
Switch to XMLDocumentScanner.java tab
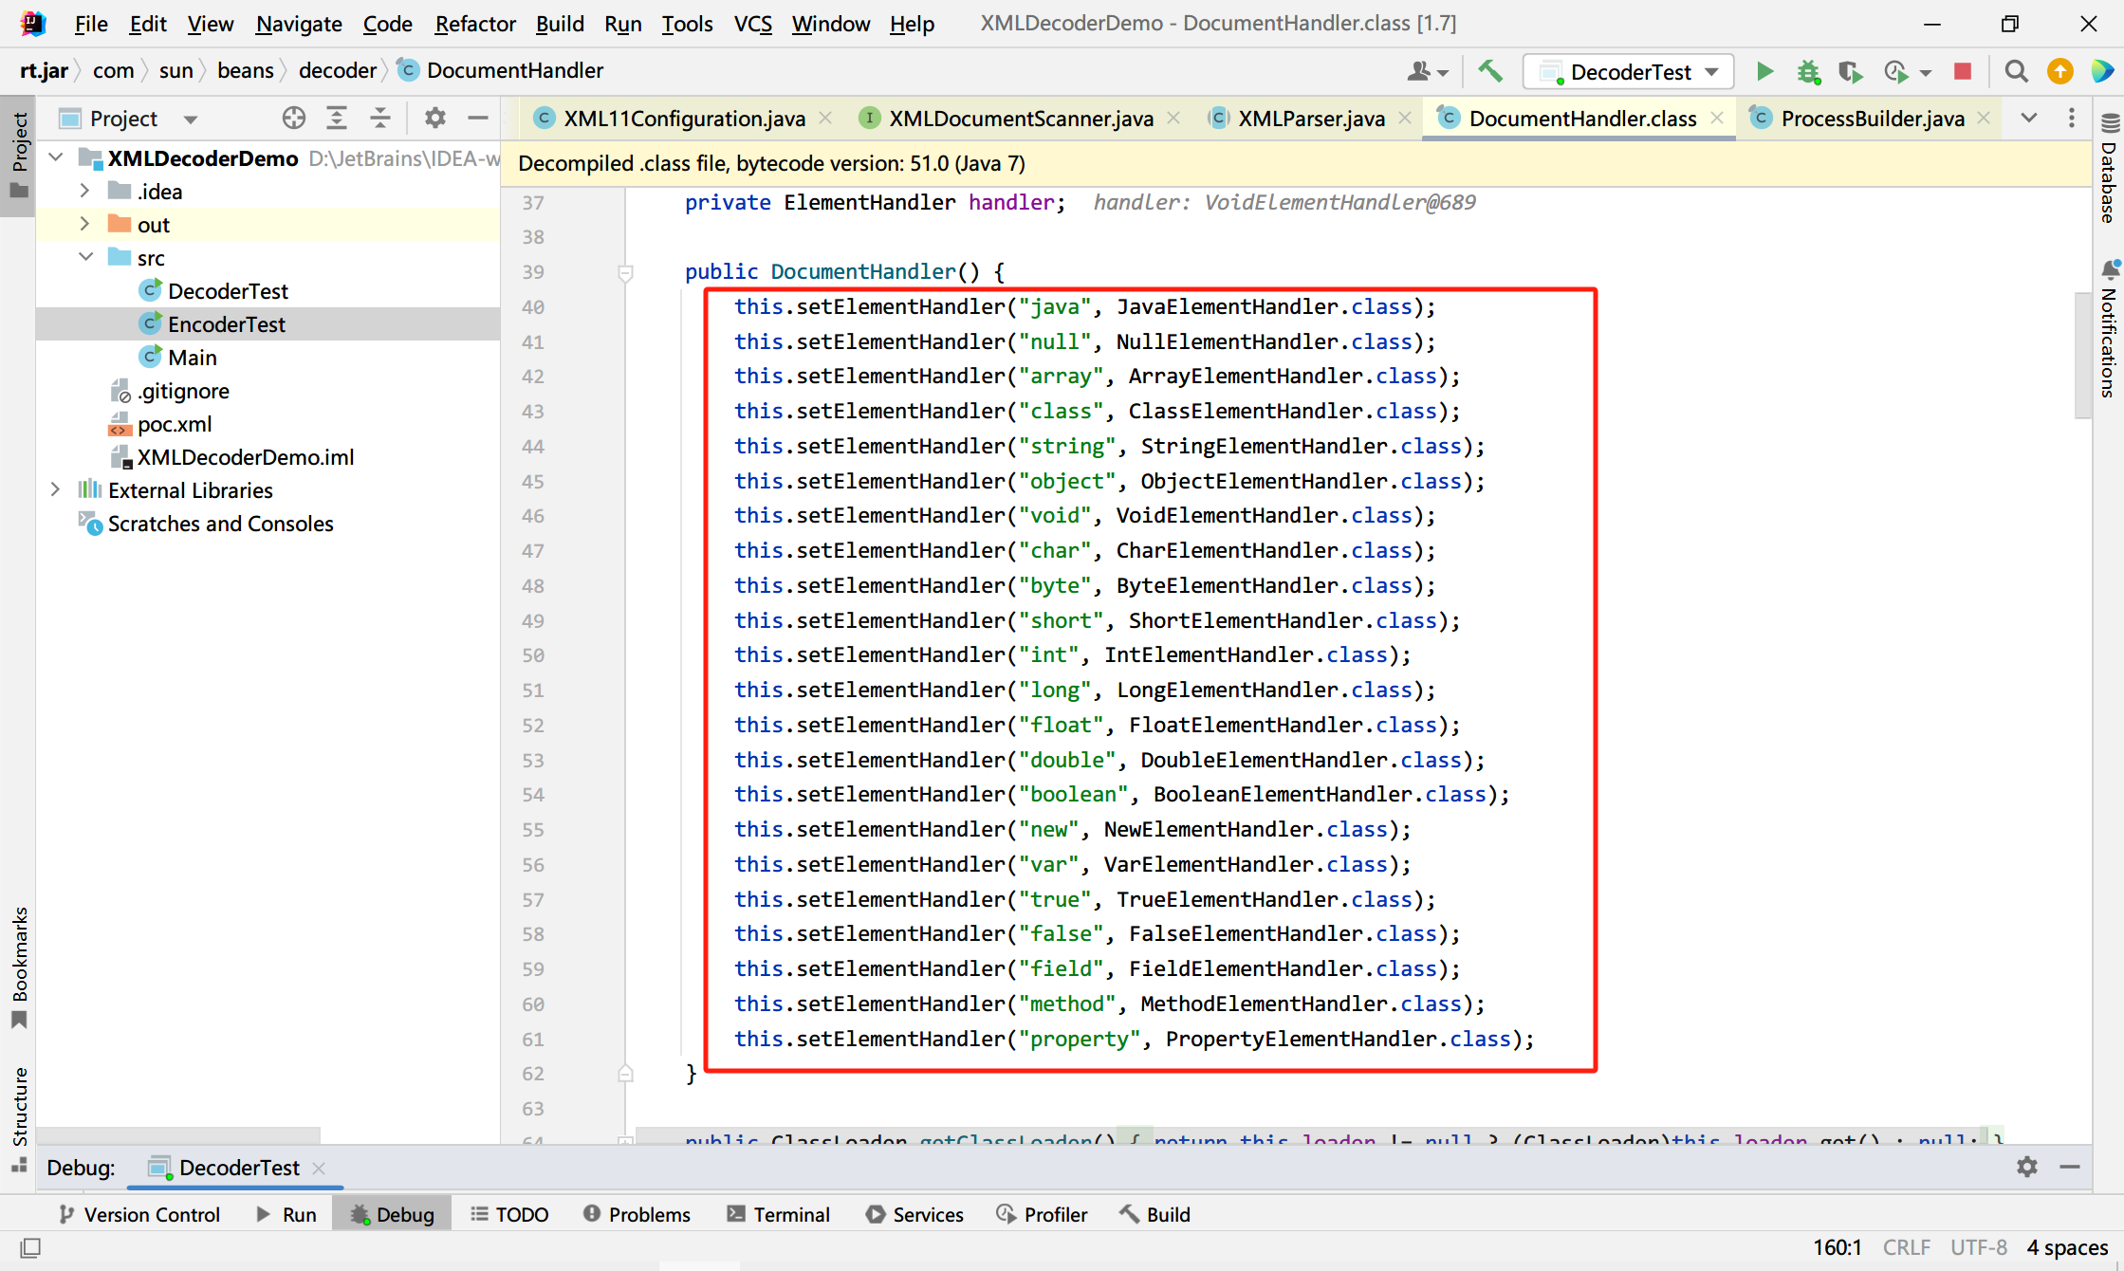(1021, 119)
